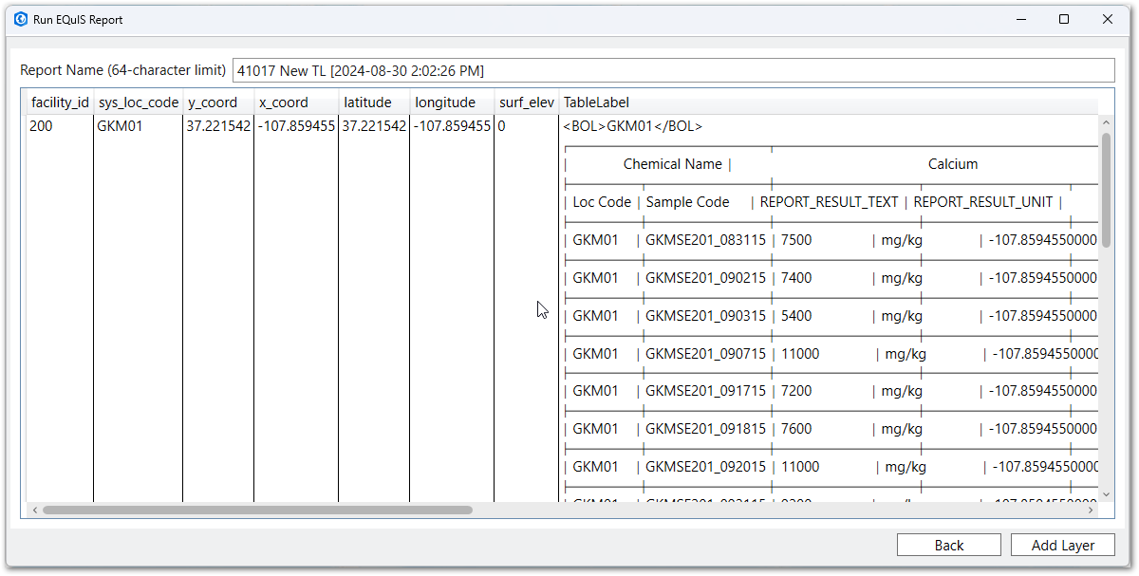Select the surf_elev column header
The height and width of the screenshot is (576, 1139).
[x=527, y=102]
